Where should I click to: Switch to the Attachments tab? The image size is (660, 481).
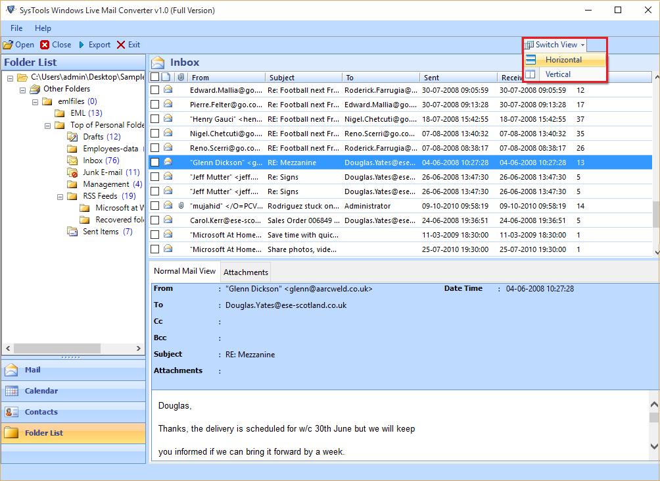tap(246, 272)
